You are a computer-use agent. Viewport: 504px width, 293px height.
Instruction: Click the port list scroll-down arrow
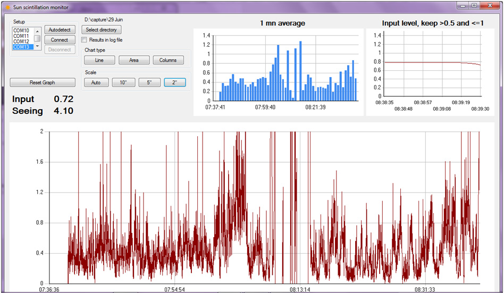coord(38,46)
